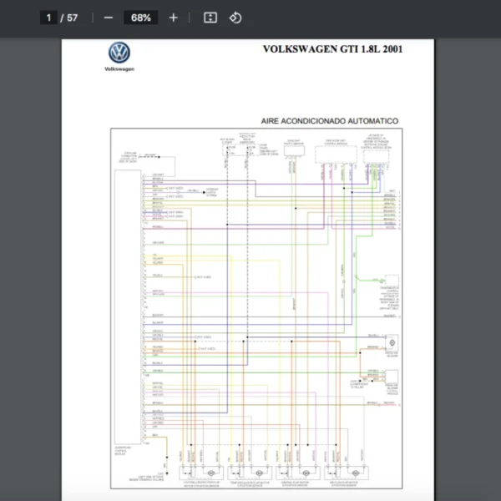
Task: Zoom out with the minus icon
Action: [108, 18]
